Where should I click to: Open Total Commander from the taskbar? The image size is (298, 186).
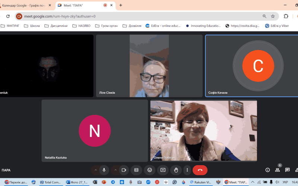pos(50,182)
